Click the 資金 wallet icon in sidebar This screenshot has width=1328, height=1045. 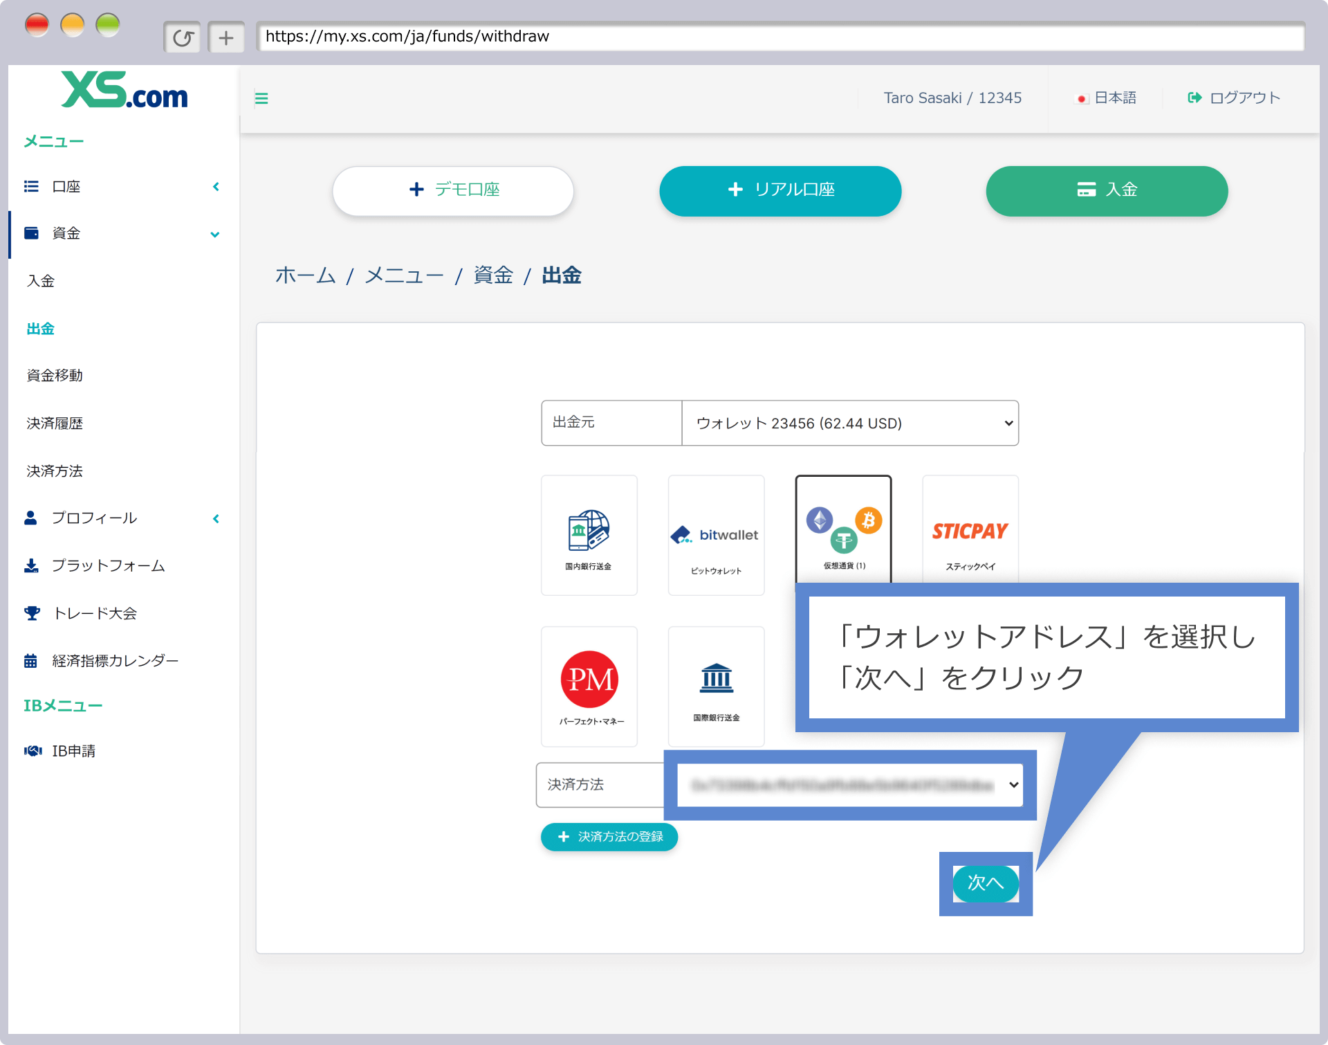click(31, 233)
